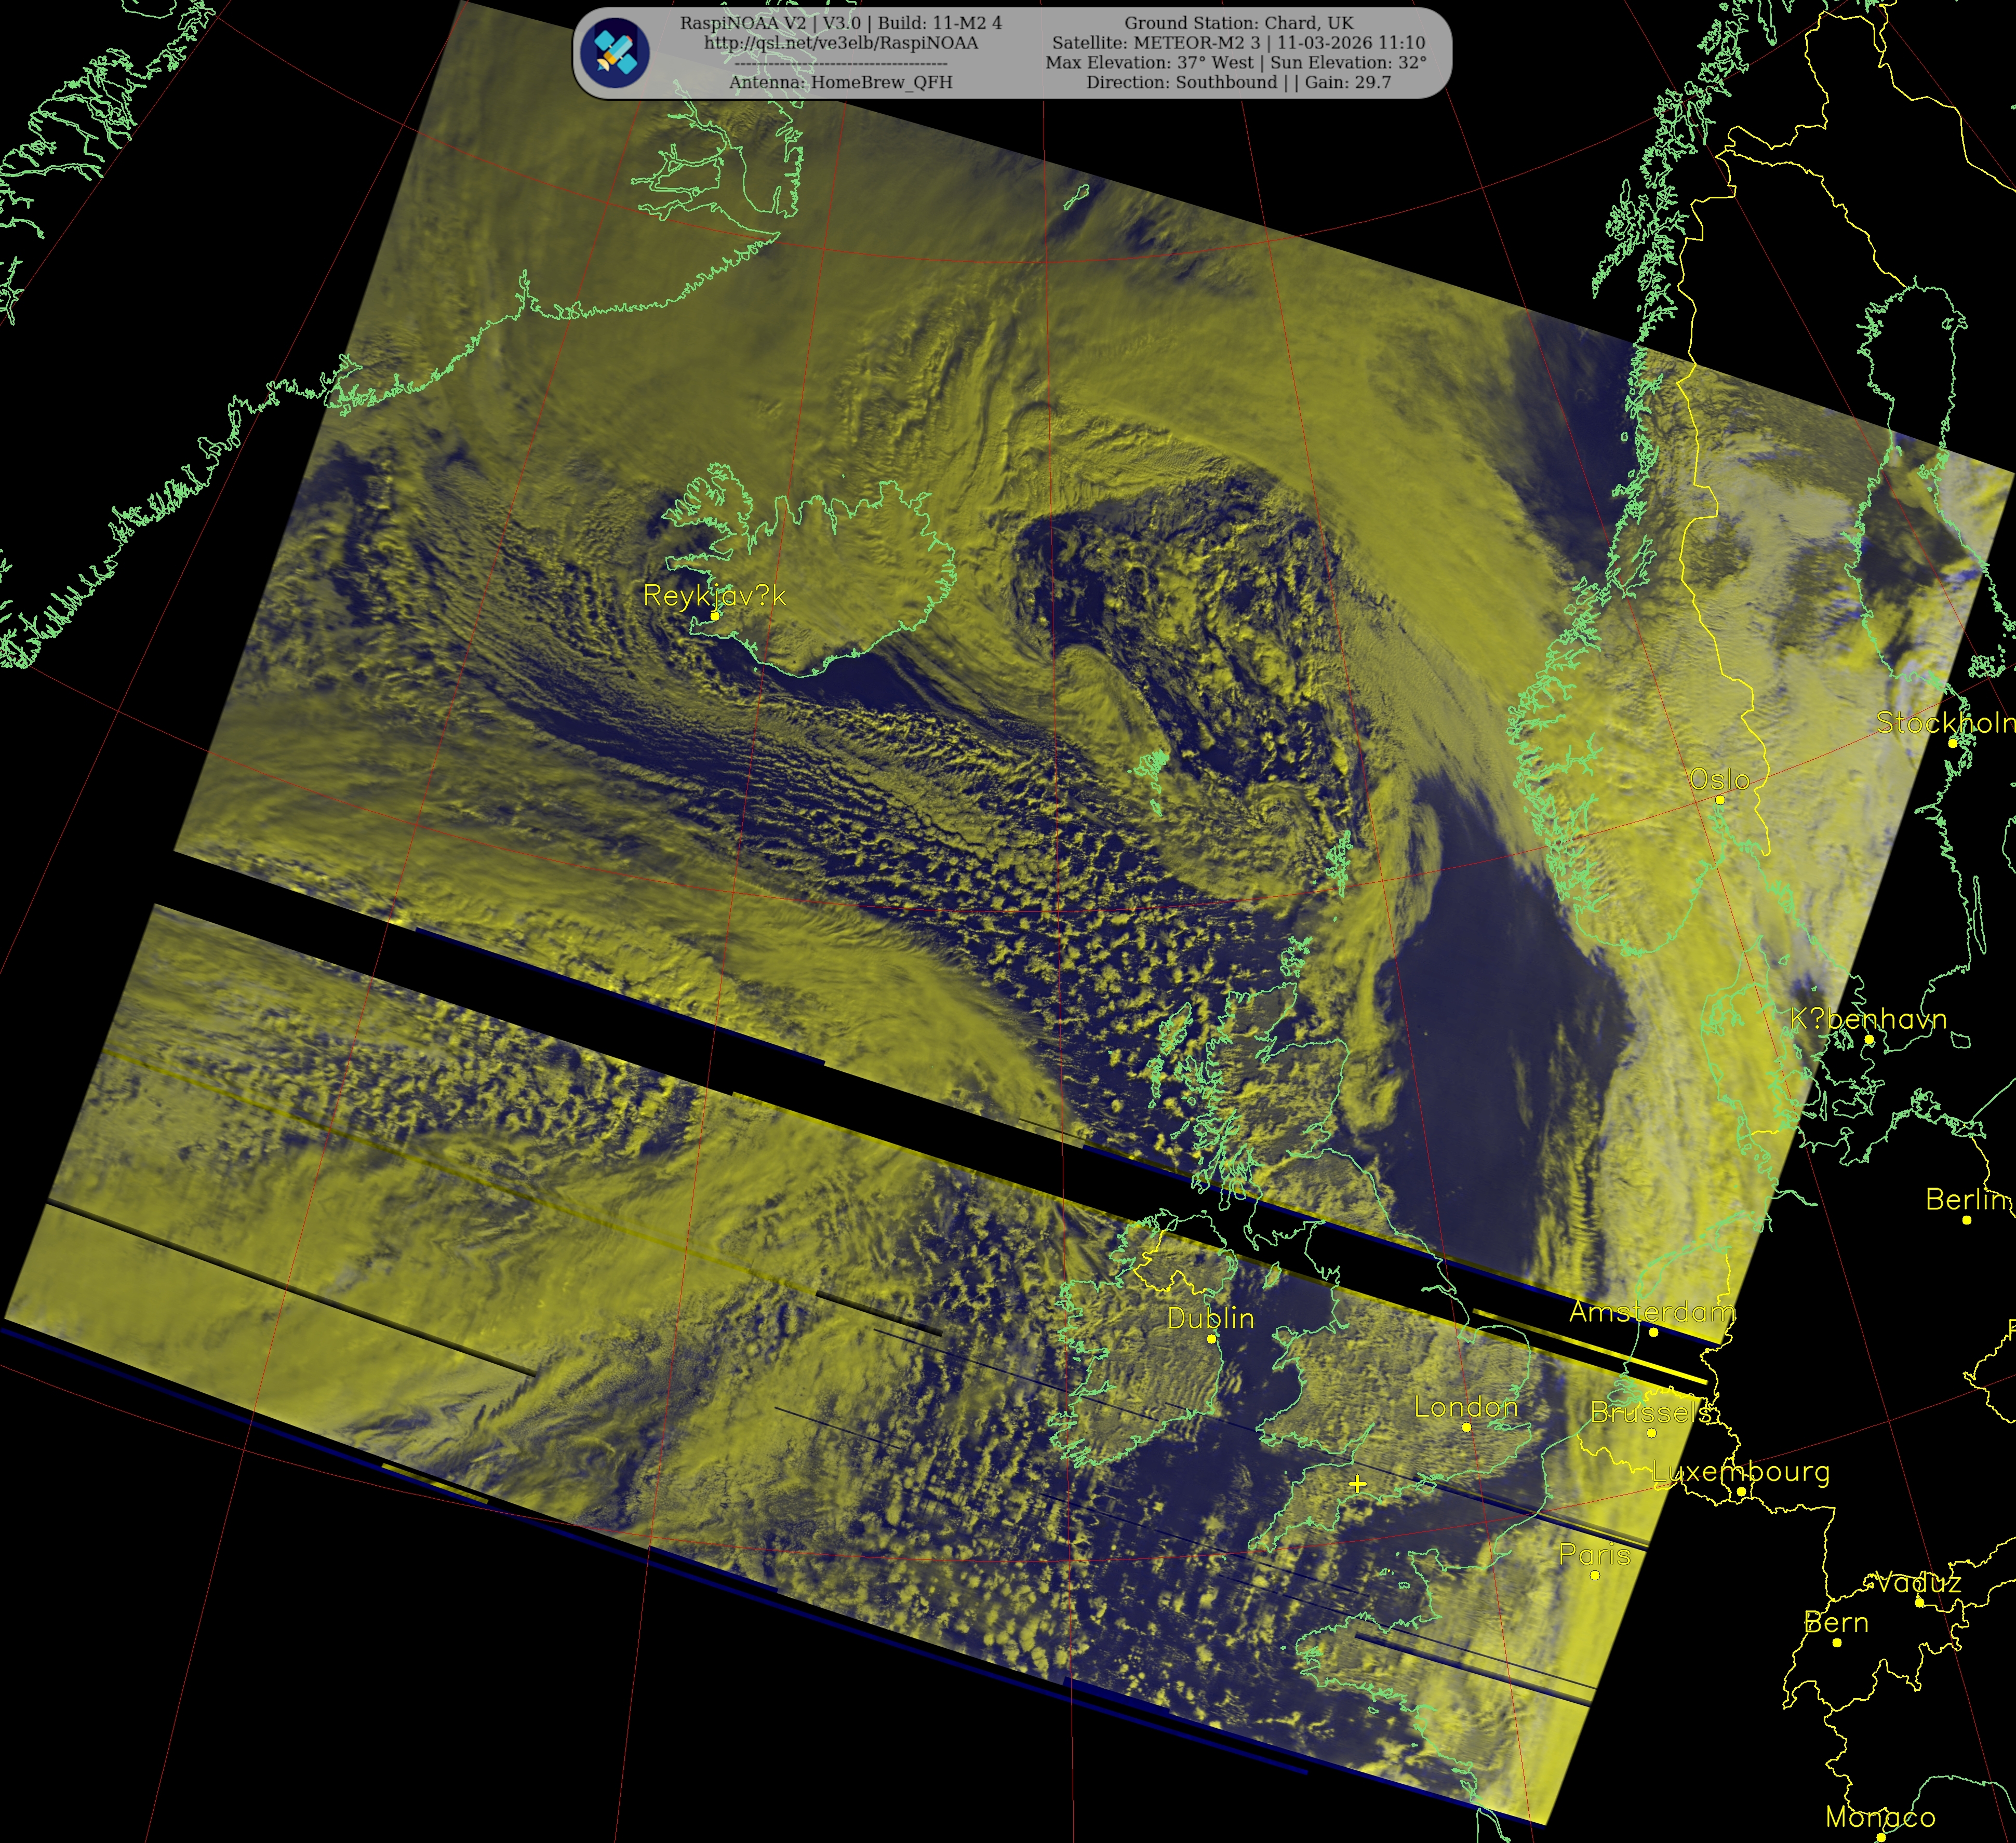2016x1843 pixels.
Task: Click the yellow ground station cross marker
Action: click(x=1357, y=1484)
